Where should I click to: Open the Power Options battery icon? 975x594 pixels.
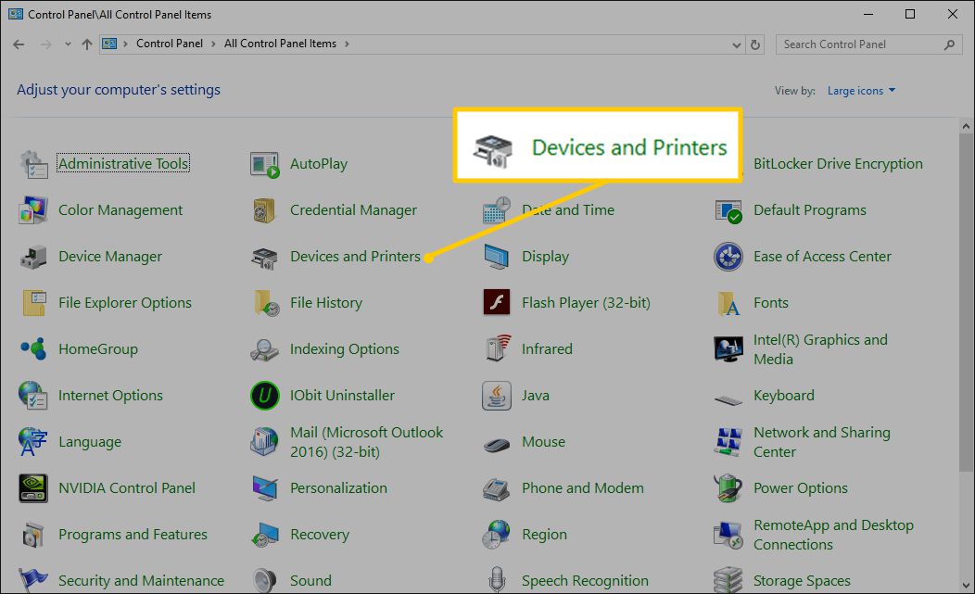tap(728, 488)
